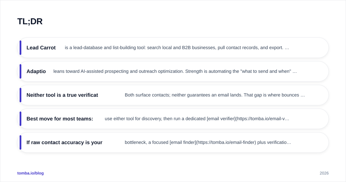Click the accent bar on the Neither tool card
346x182 pixels.
pyautogui.click(x=20, y=95)
